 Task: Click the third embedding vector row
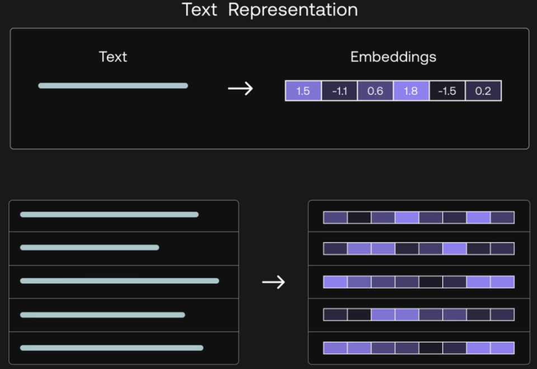coord(419,282)
